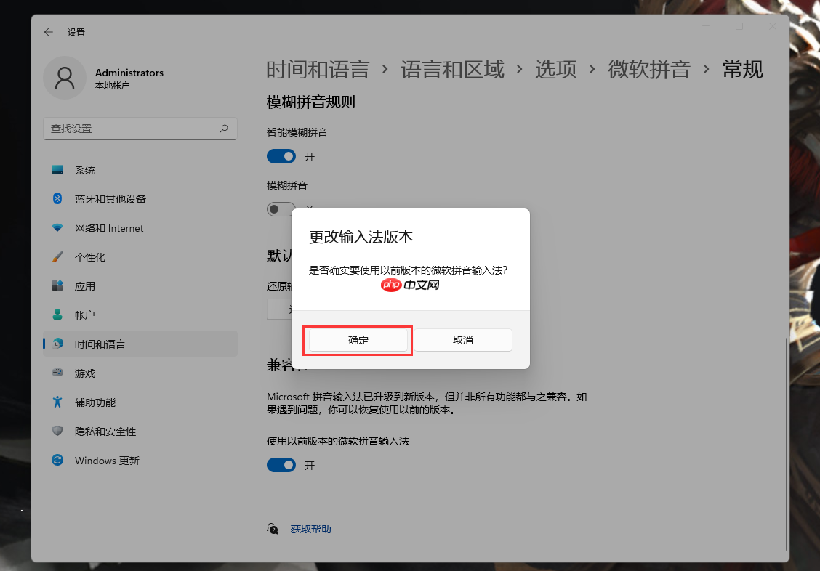Open 蓝牙和其他设备 settings

[58, 199]
